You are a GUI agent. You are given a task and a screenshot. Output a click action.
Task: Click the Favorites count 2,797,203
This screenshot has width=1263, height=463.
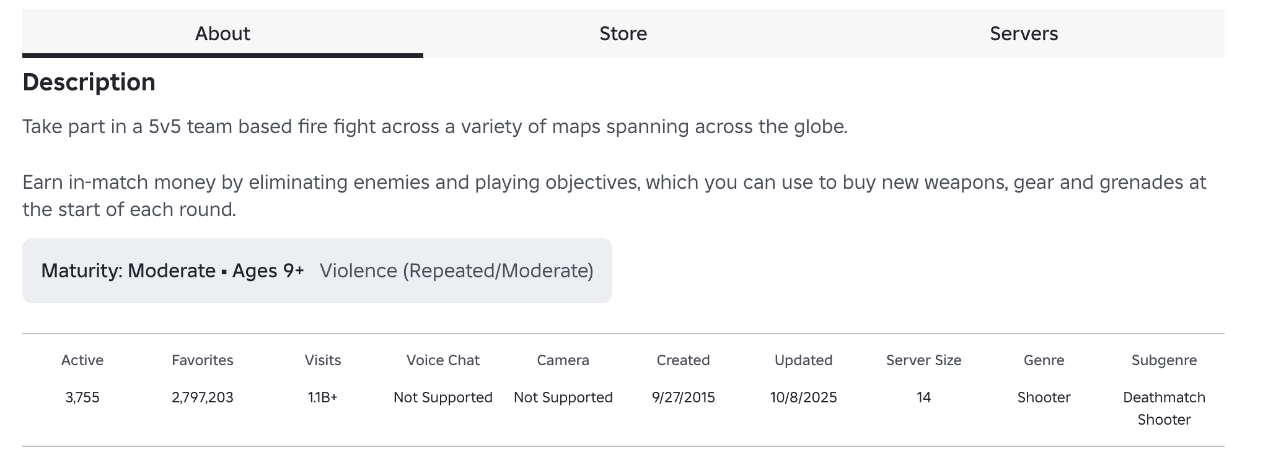(x=203, y=397)
